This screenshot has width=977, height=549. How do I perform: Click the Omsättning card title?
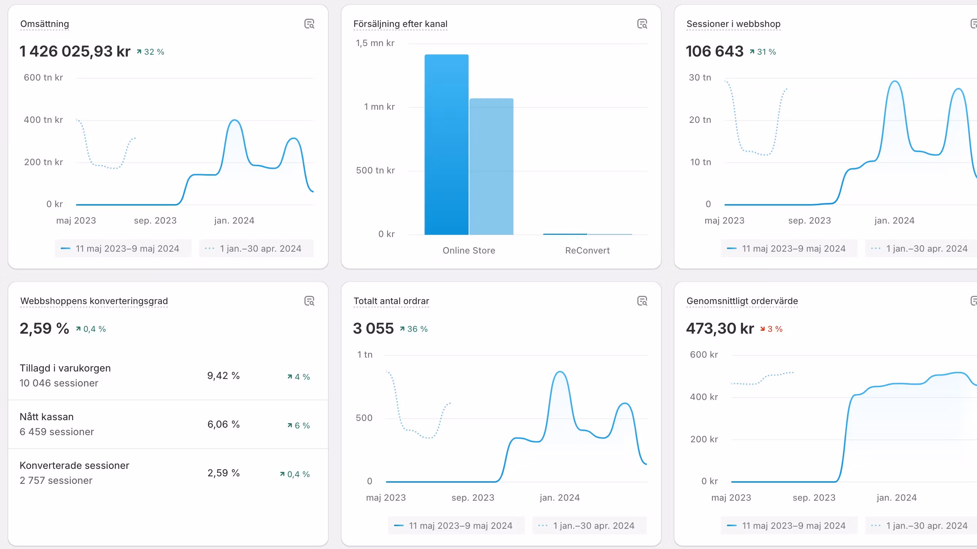point(44,24)
